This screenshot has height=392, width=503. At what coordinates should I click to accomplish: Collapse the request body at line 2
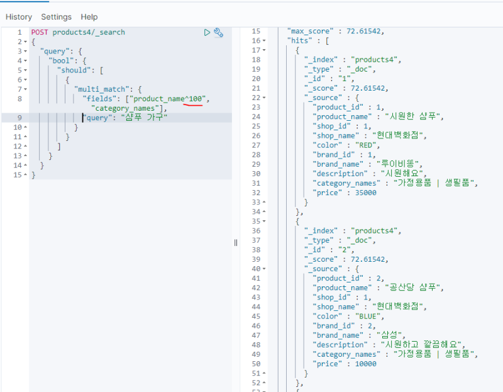point(25,42)
